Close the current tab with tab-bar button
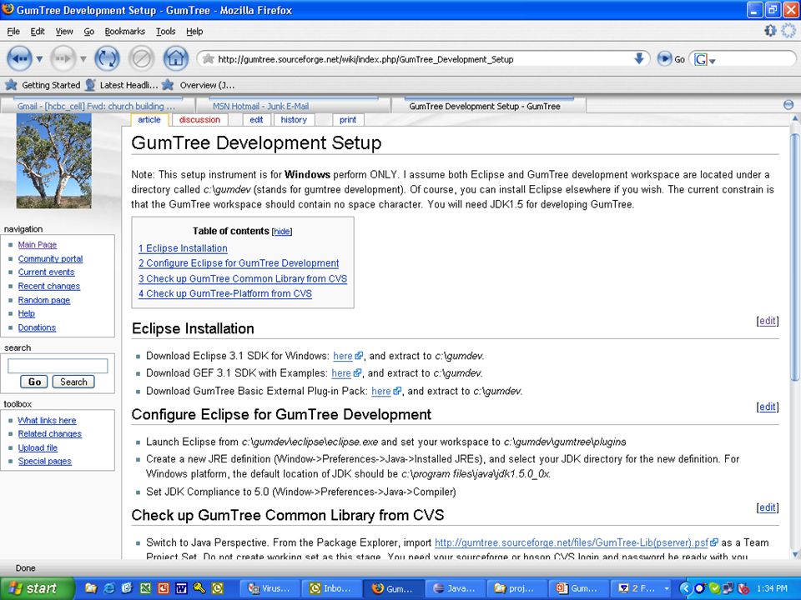This screenshot has width=801, height=600. 788,105
